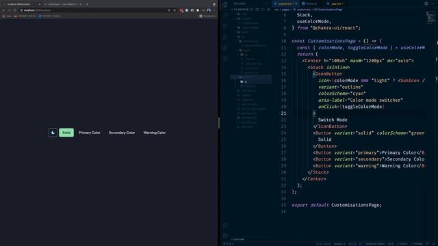Switch to the _app.tsx editor tab
Screen dimensions: 438x246
tap(335, 3)
